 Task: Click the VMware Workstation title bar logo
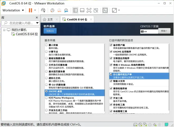pos(3,3)
